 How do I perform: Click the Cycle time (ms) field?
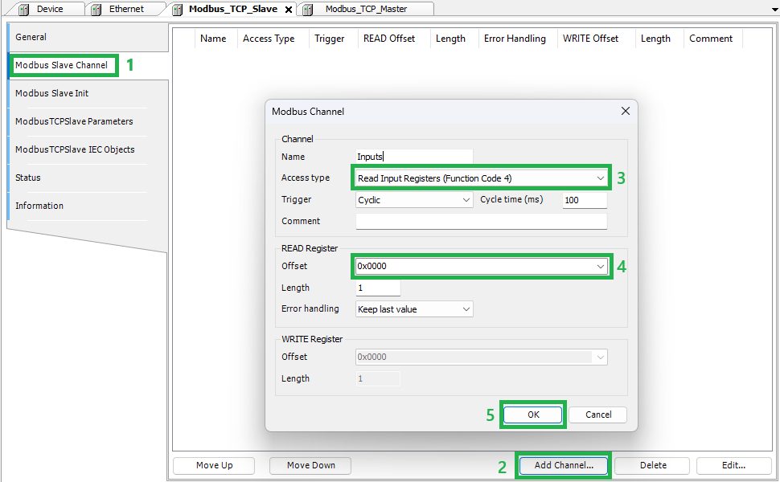585,200
